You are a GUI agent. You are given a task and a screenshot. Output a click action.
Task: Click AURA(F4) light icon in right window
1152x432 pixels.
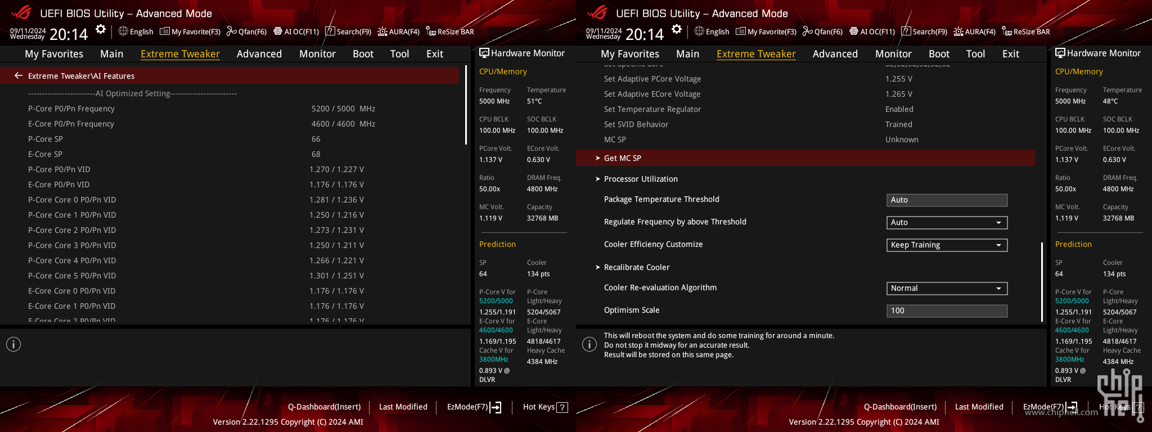click(958, 31)
